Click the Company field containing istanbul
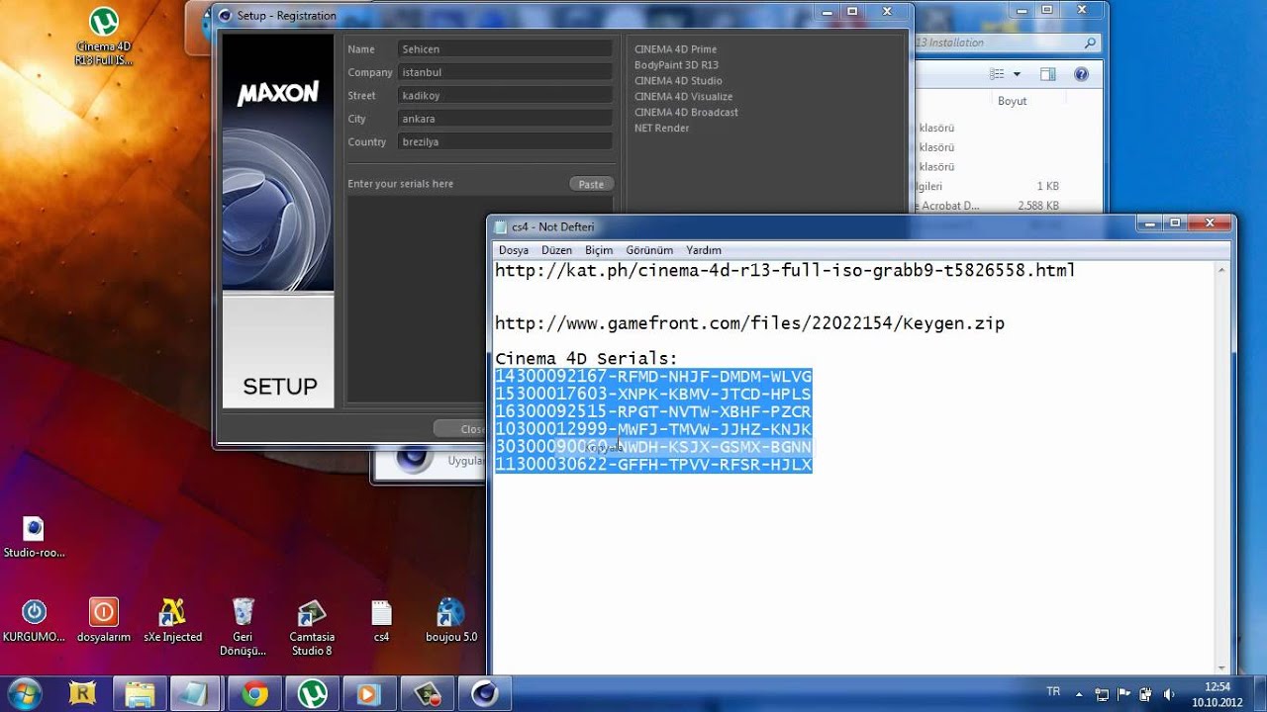1267x712 pixels. pos(505,72)
